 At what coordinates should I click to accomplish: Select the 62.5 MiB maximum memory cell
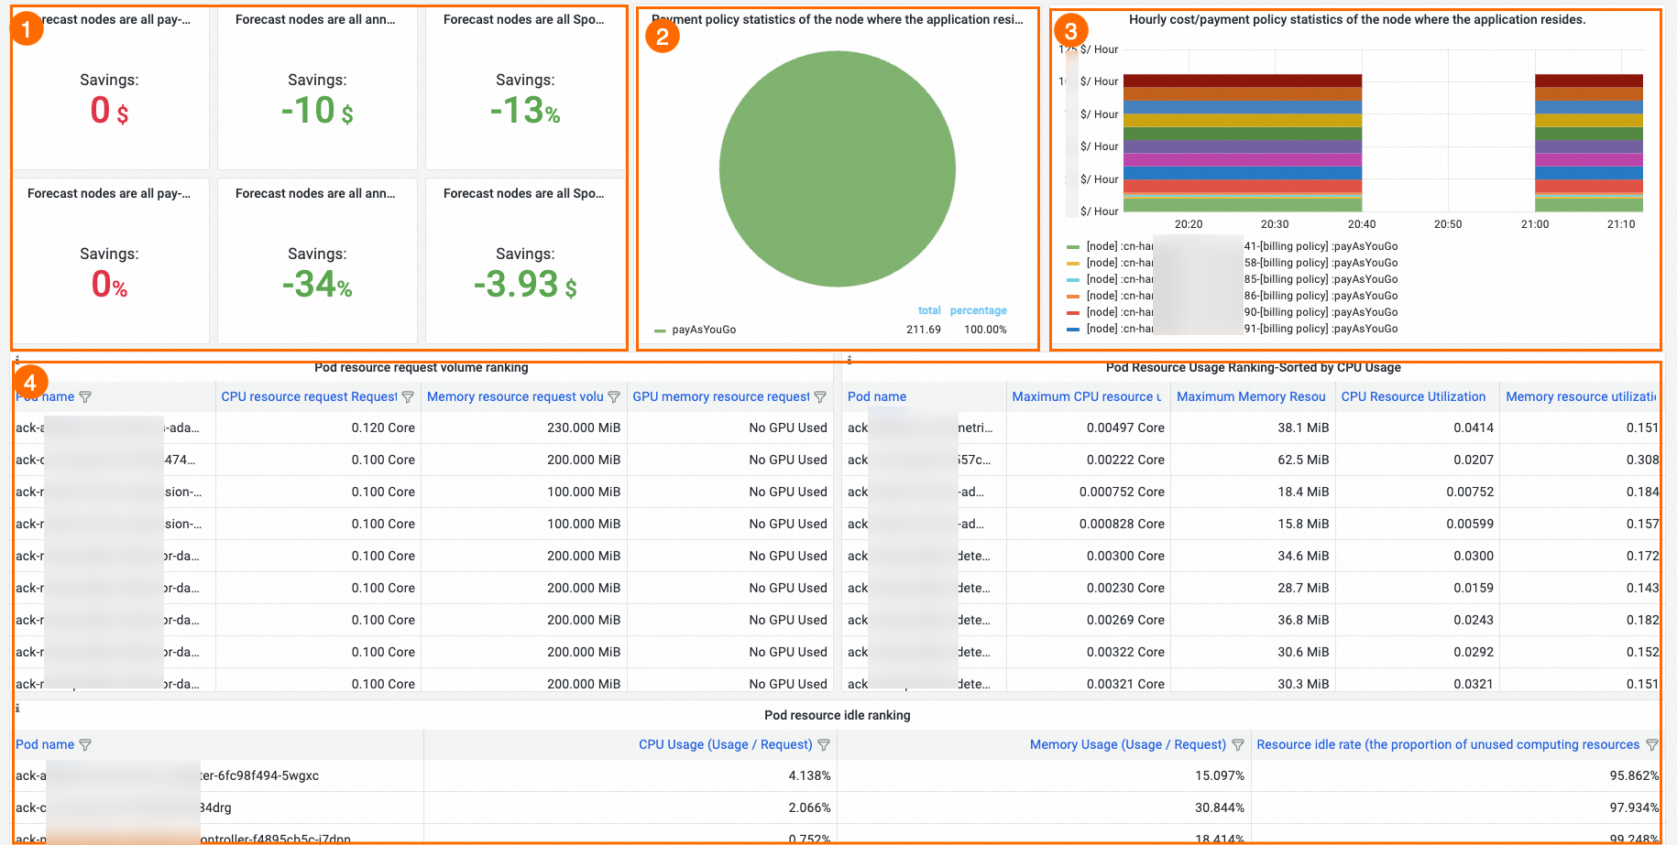(1253, 460)
